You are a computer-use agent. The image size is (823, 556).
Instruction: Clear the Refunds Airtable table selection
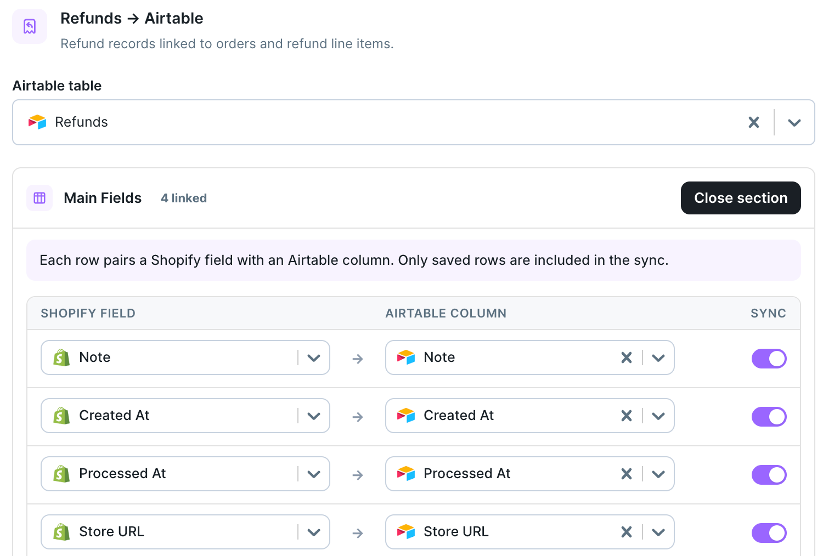(x=754, y=122)
